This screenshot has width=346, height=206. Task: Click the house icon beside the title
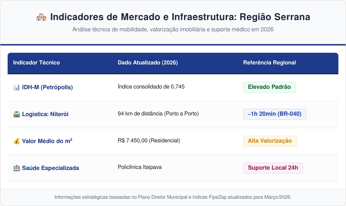pos(41,17)
